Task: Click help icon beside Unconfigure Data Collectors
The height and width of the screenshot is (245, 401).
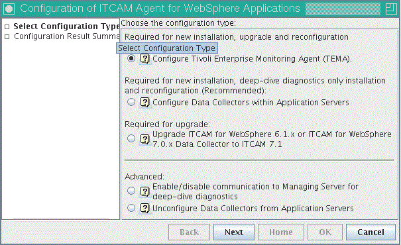Action: (x=145, y=209)
